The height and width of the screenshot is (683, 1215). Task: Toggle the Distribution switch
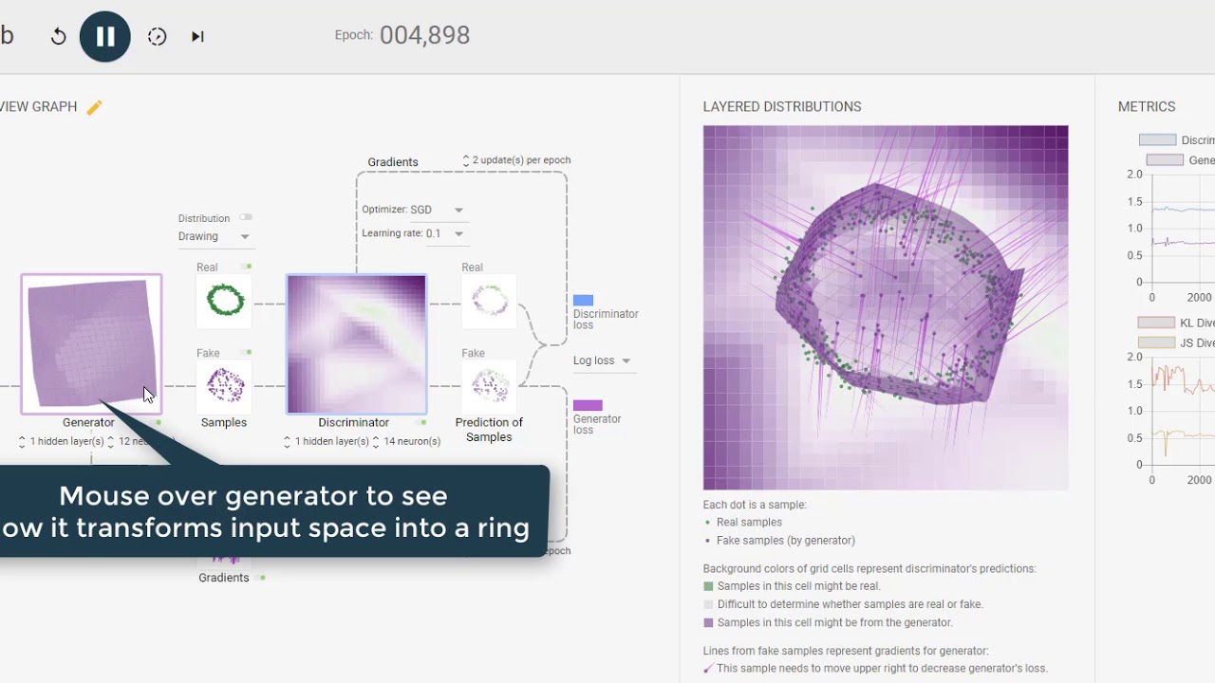click(246, 217)
